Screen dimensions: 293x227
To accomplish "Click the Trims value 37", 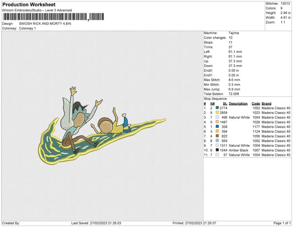I will (x=230, y=47).
